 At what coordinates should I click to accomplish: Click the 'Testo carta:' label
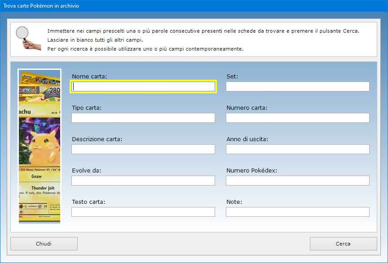(88, 202)
